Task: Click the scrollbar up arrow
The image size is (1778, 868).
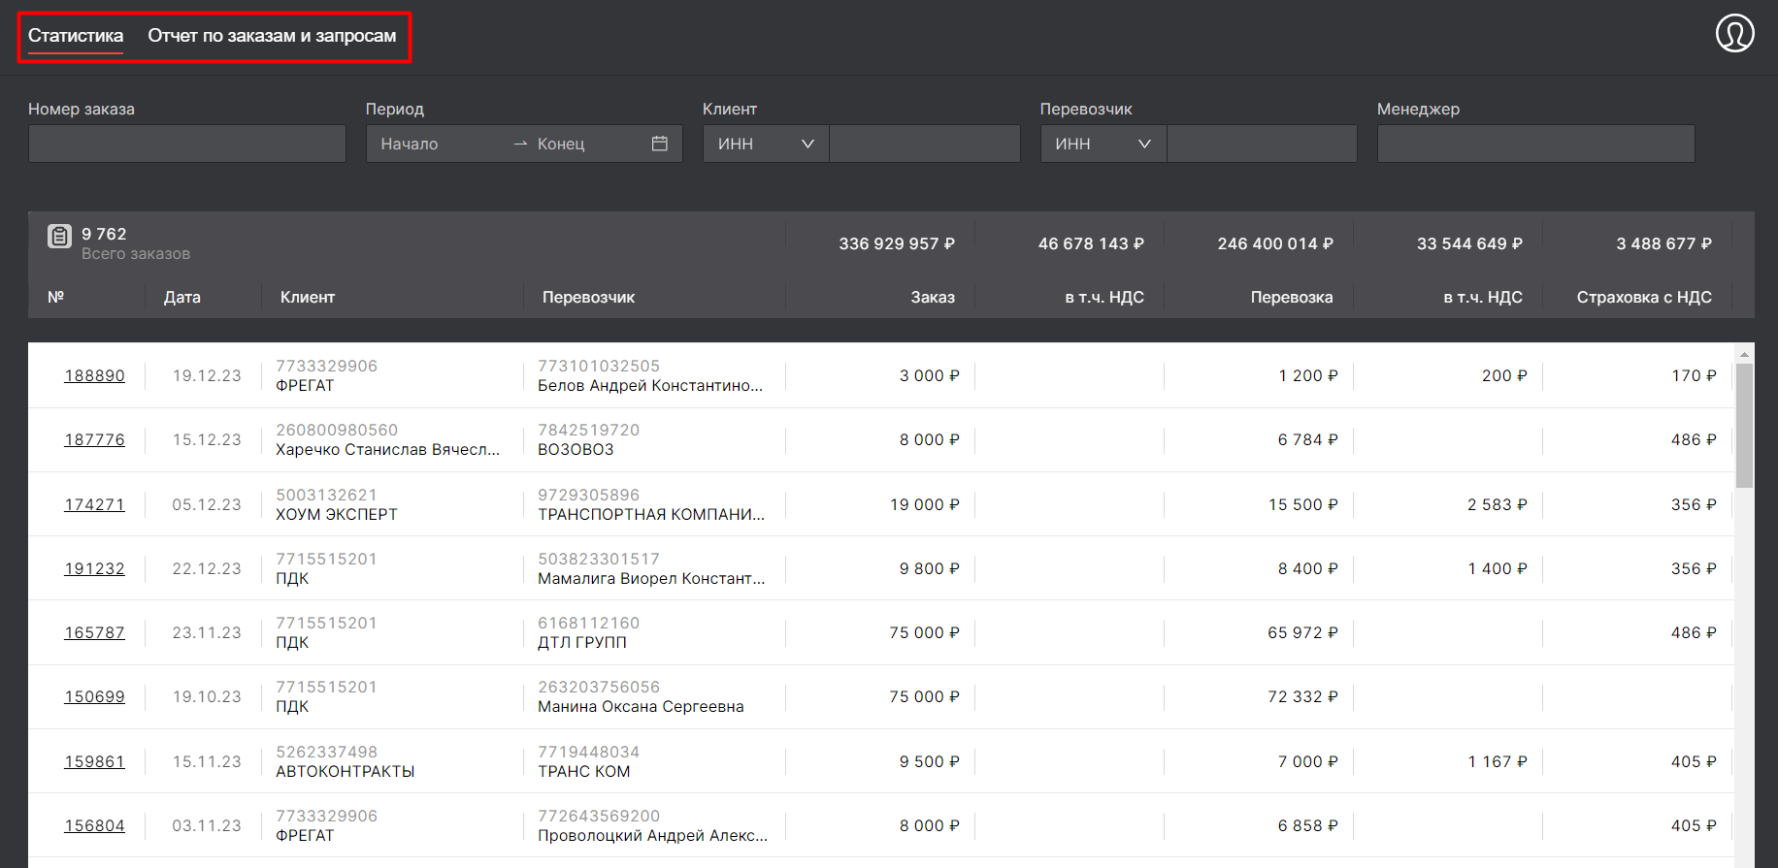Action: click(1744, 354)
